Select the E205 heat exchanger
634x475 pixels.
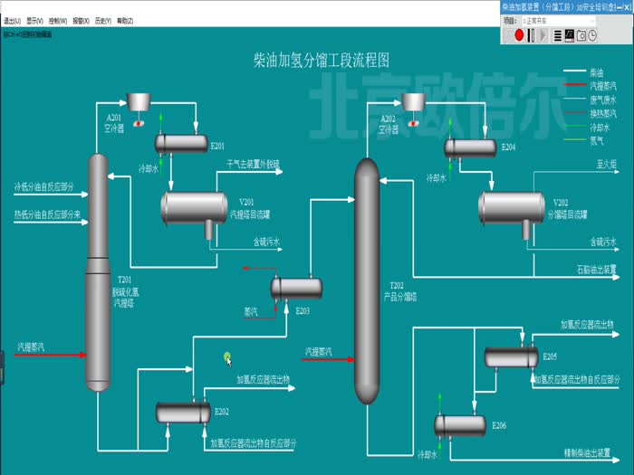point(510,358)
